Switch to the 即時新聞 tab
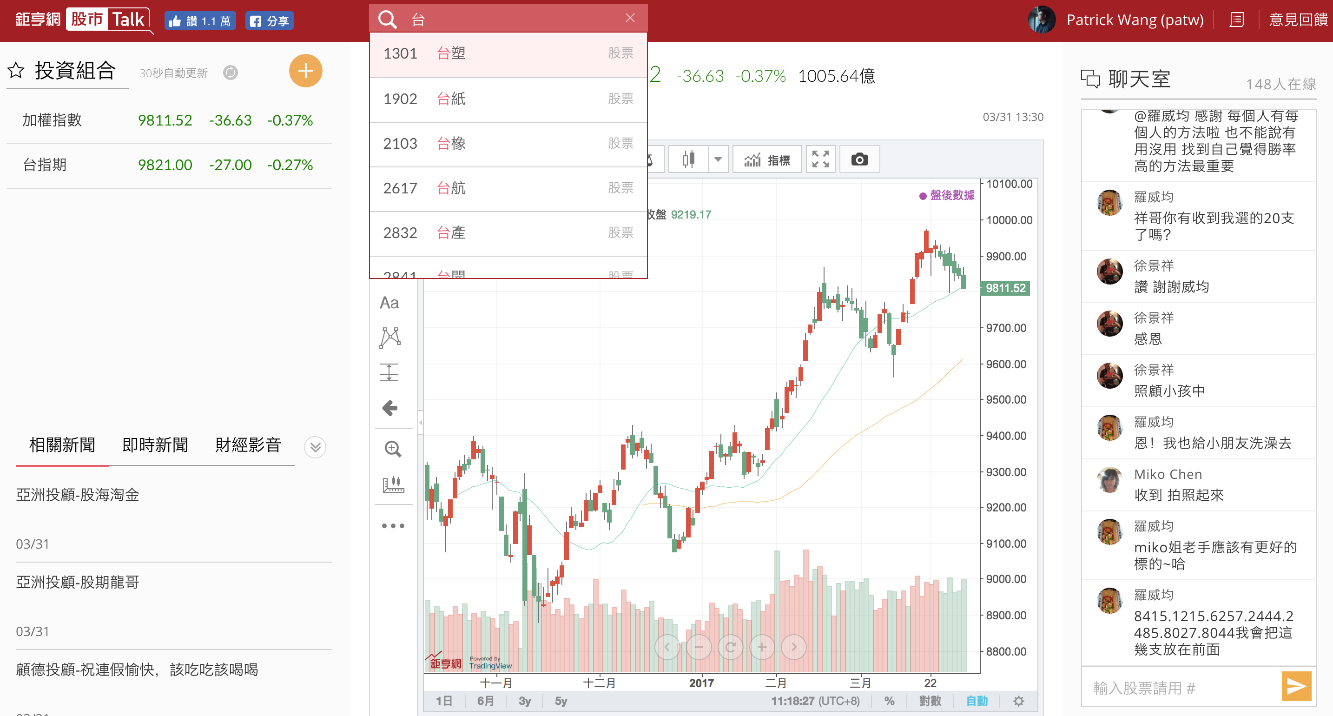 tap(155, 445)
